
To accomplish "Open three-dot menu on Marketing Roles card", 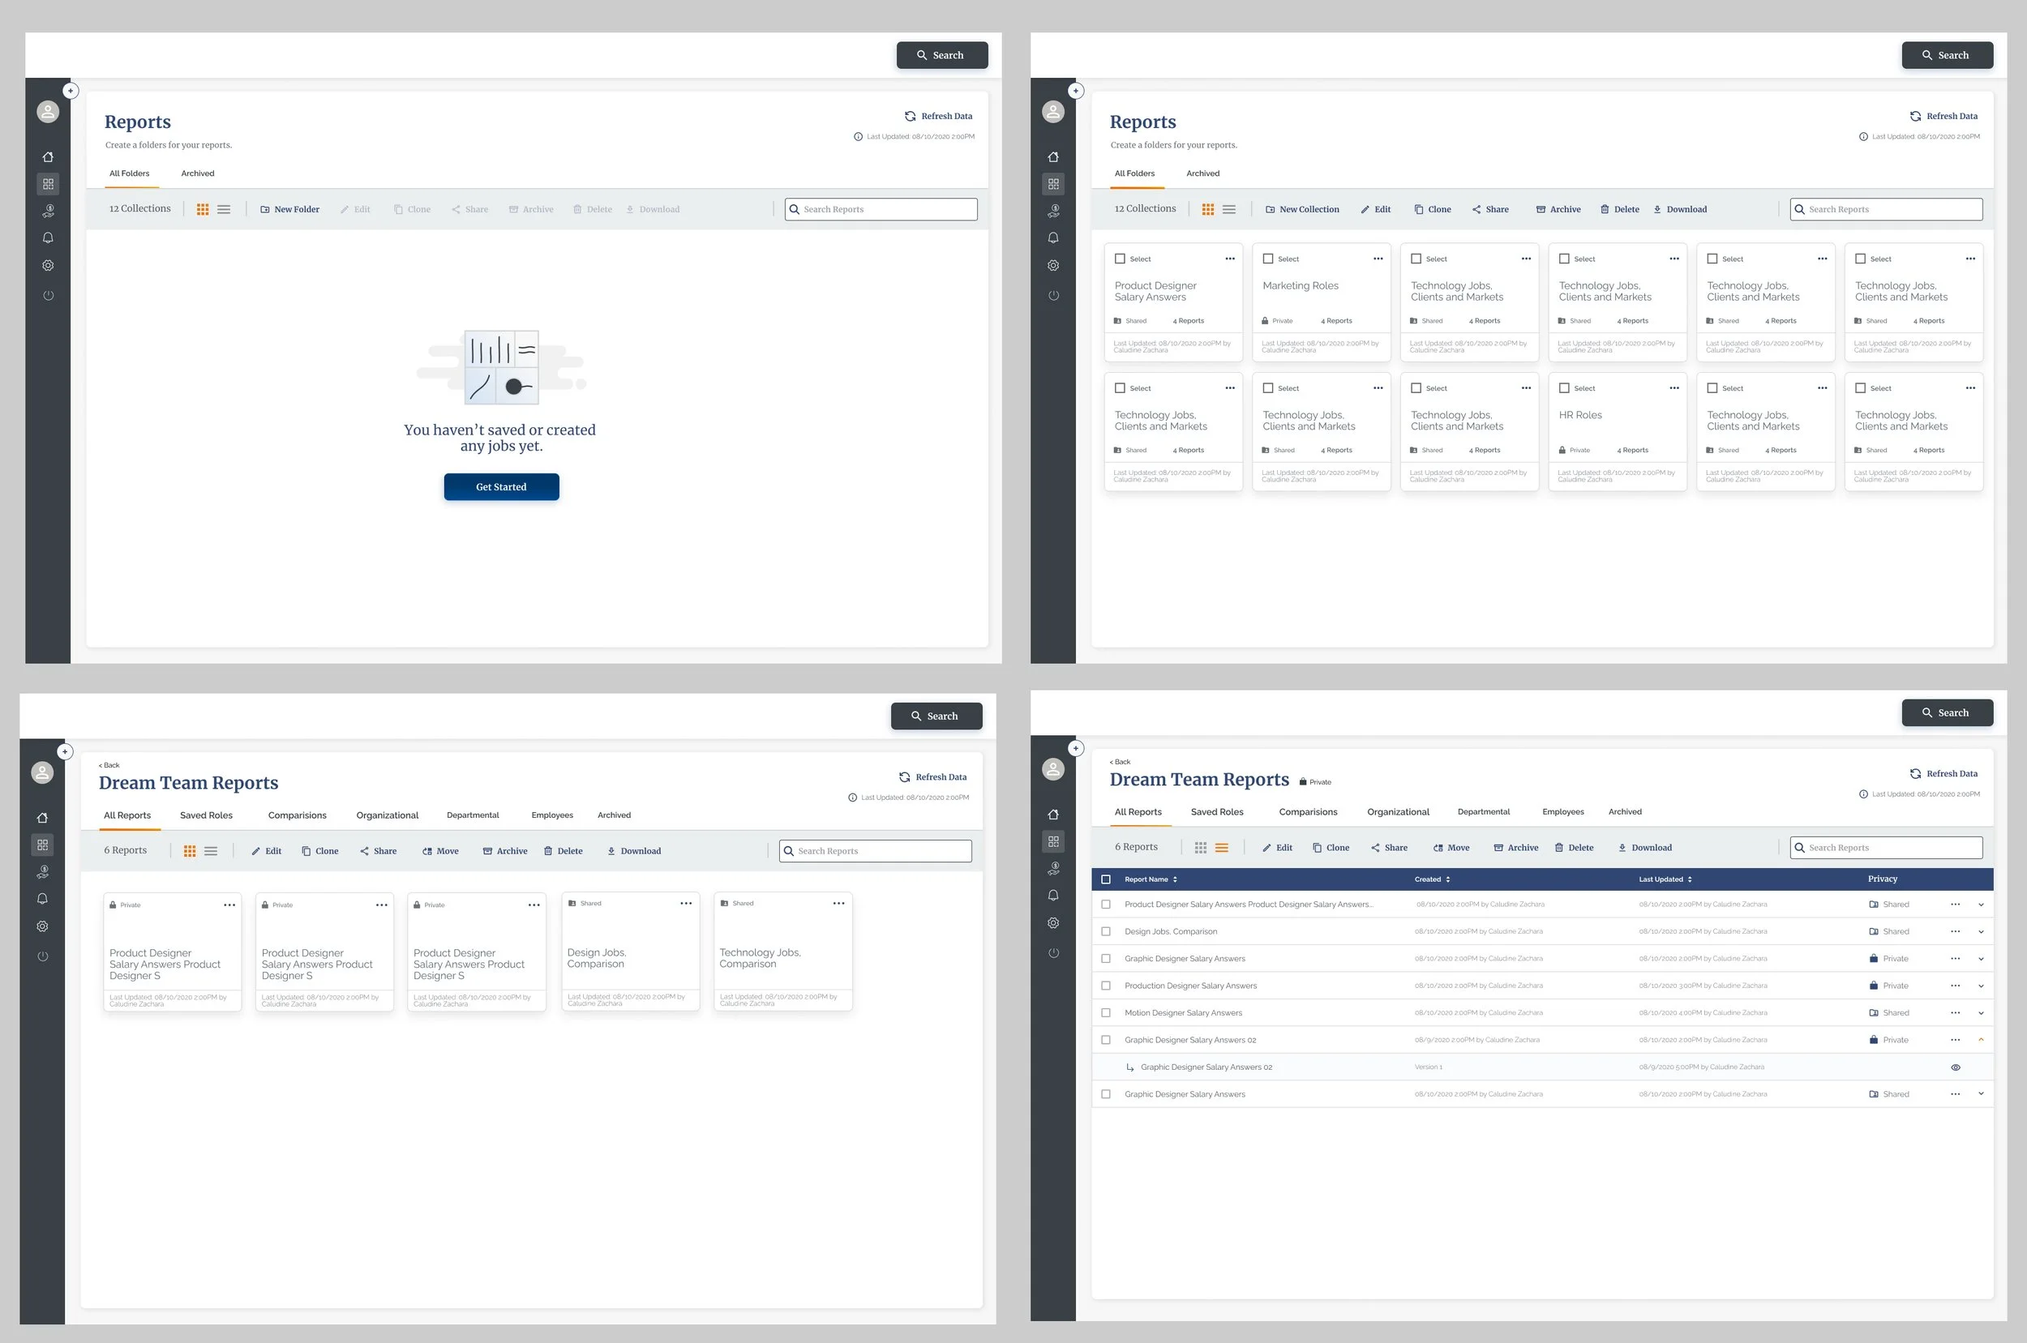I will pyautogui.click(x=1378, y=259).
